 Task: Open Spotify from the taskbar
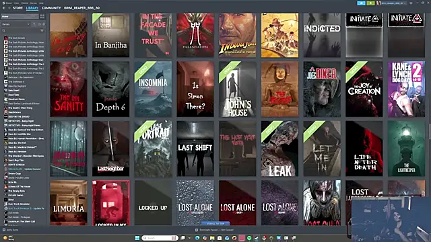tap(249, 238)
